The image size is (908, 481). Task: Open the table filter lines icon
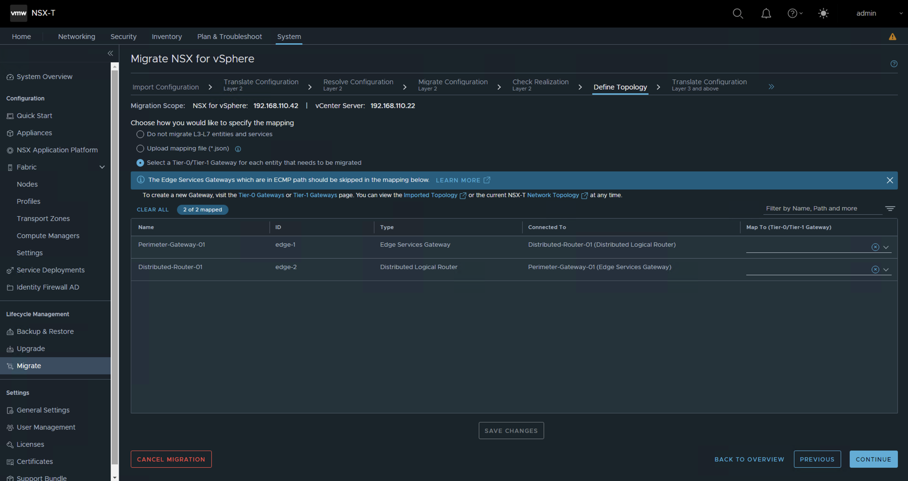pyautogui.click(x=890, y=208)
